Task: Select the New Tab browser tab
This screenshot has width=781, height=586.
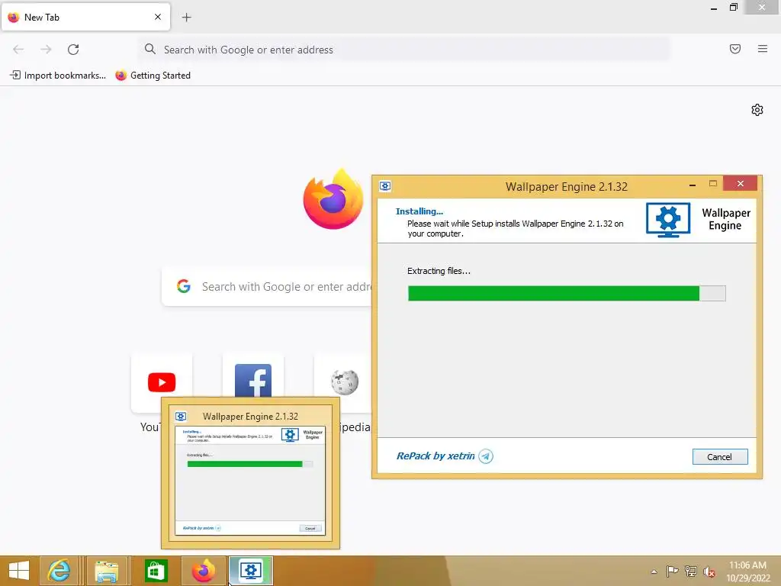Action: [85, 17]
